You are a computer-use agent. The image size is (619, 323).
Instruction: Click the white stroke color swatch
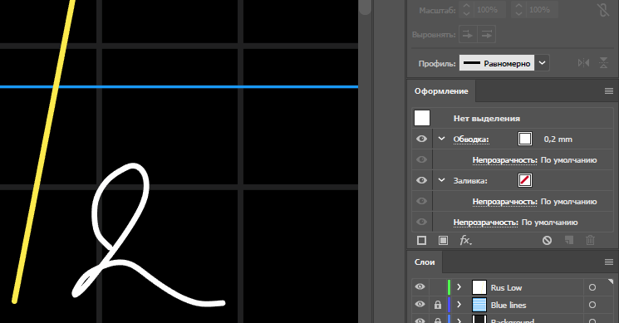click(524, 139)
